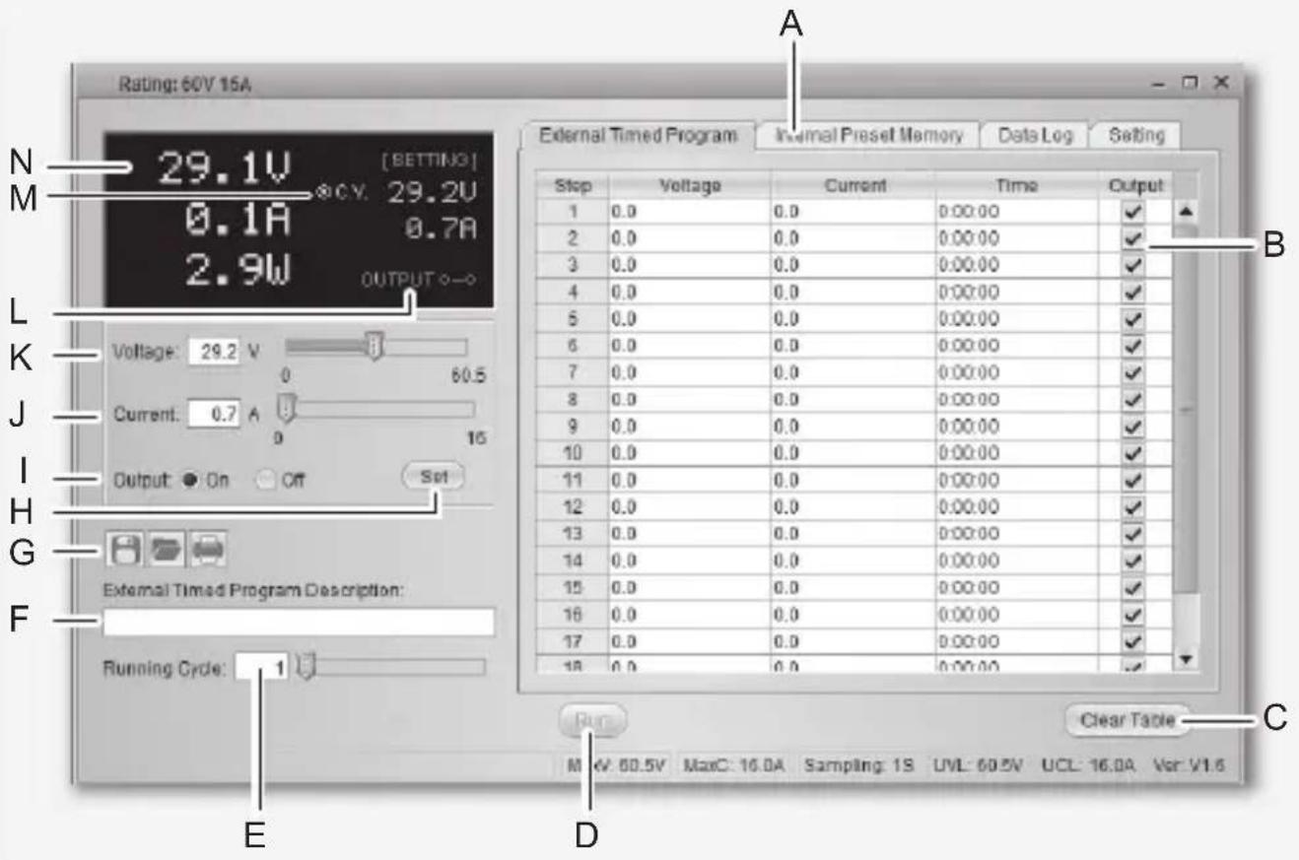This screenshot has width=1299, height=860.
Task: Click the Sampling: 1S status entry
Action: click(858, 765)
